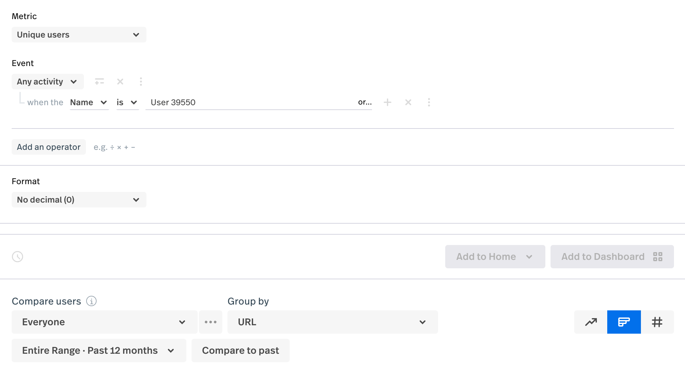Click the clock history icon
Image resolution: width=685 pixels, height=367 pixels.
17,257
